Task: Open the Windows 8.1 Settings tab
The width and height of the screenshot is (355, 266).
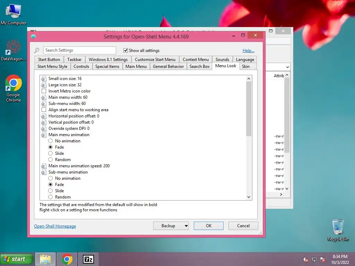Action: [108, 60]
